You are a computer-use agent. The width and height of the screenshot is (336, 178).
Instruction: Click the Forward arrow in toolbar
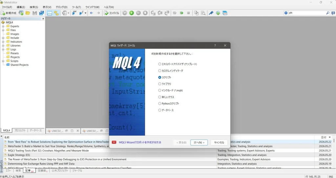(98, 13)
